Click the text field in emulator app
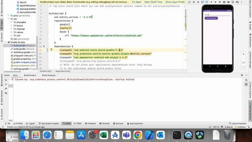 [217, 15]
